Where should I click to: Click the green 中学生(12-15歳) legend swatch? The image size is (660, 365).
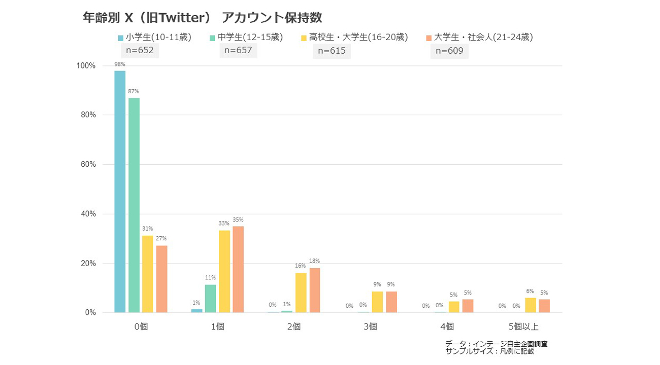coord(213,38)
